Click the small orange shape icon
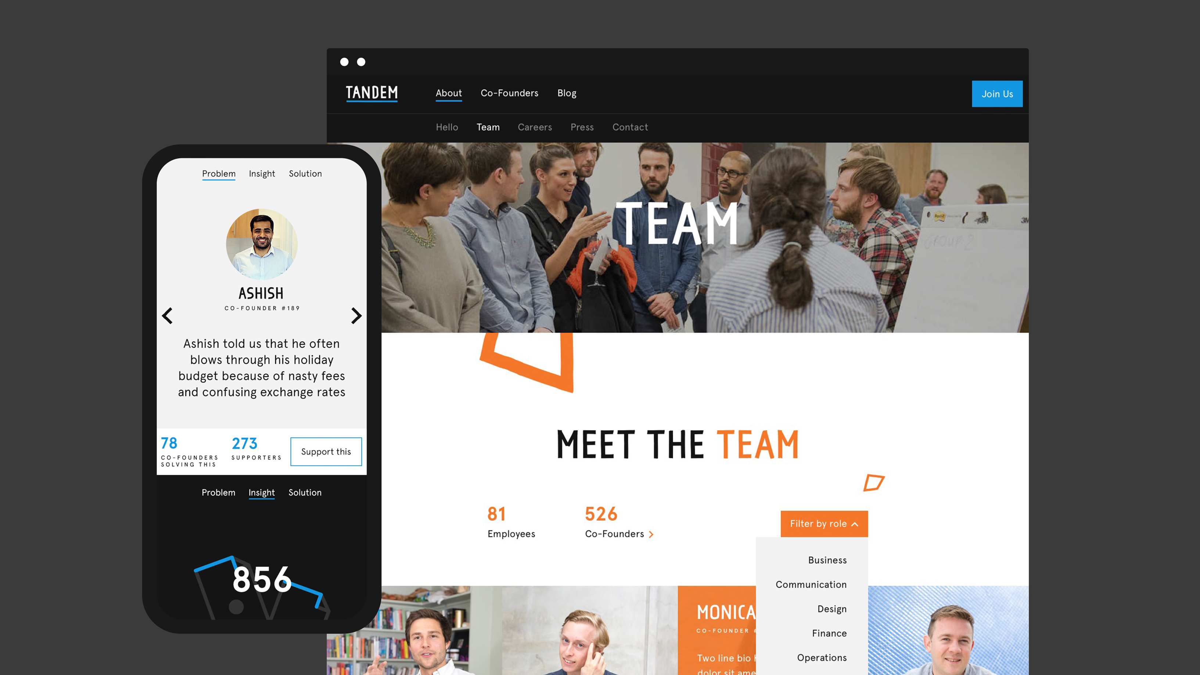Viewport: 1200px width, 675px height. pyautogui.click(x=873, y=482)
